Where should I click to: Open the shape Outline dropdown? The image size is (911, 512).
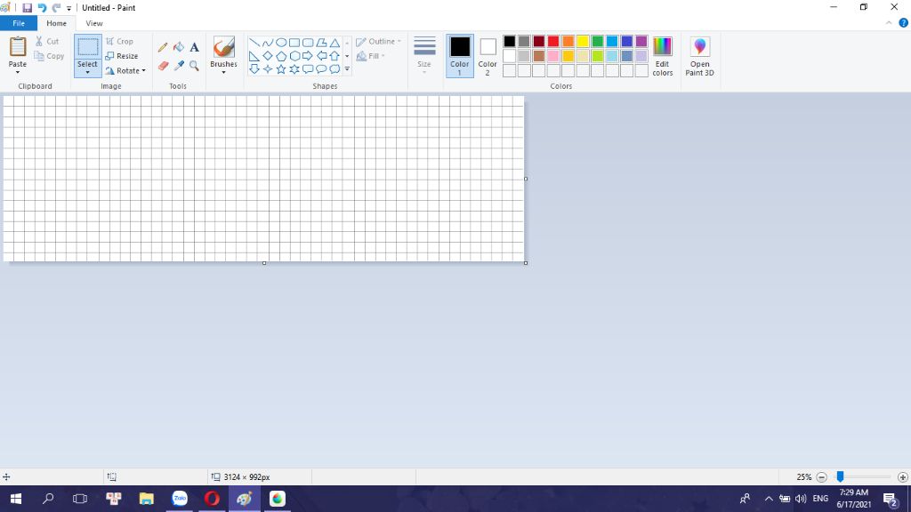point(378,42)
